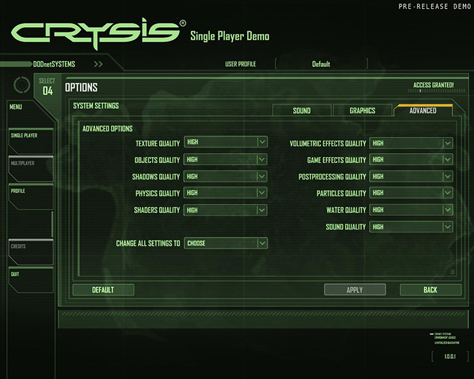Image resolution: width=474 pixels, height=379 pixels.
Task: Click the Advanced Options label
Action: coord(107,129)
